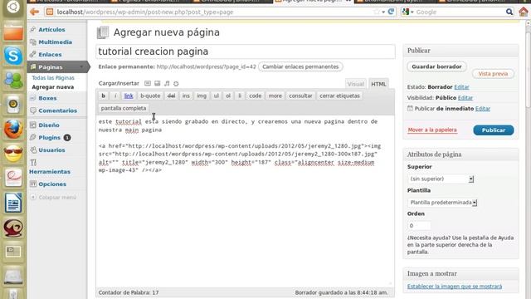Open the sunglasses smiley dock app
Viewport: 531px width, 299px height.
[x=13, y=153]
